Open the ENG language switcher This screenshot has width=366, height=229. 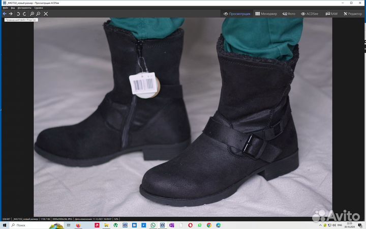[x=340, y=225]
